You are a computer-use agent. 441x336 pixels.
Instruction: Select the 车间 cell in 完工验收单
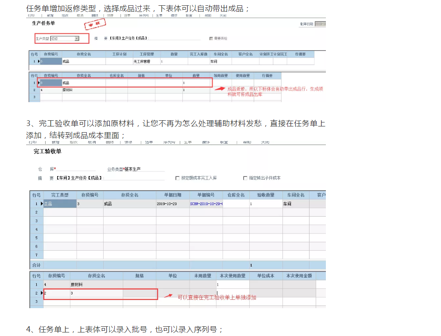(x=296, y=204)
